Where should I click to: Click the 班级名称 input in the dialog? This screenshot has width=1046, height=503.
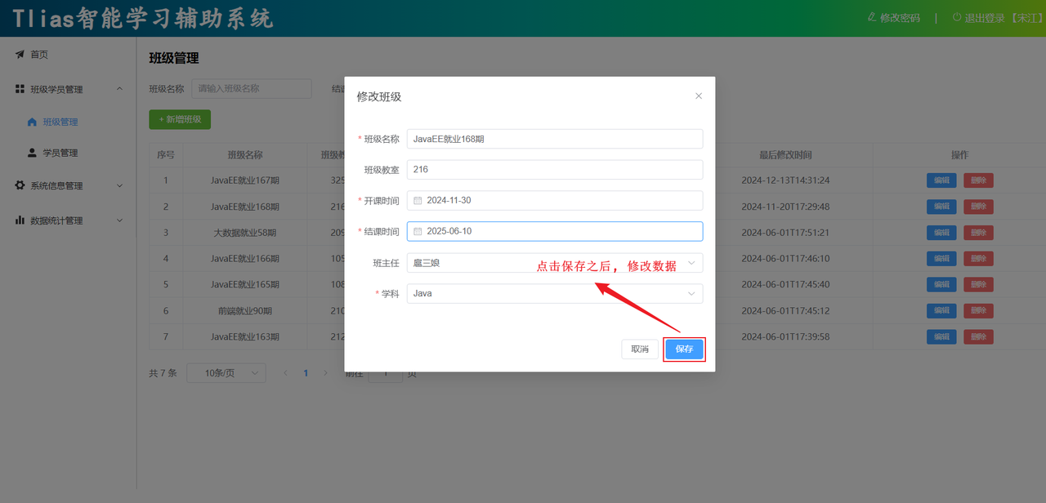[x=554, y=139]
